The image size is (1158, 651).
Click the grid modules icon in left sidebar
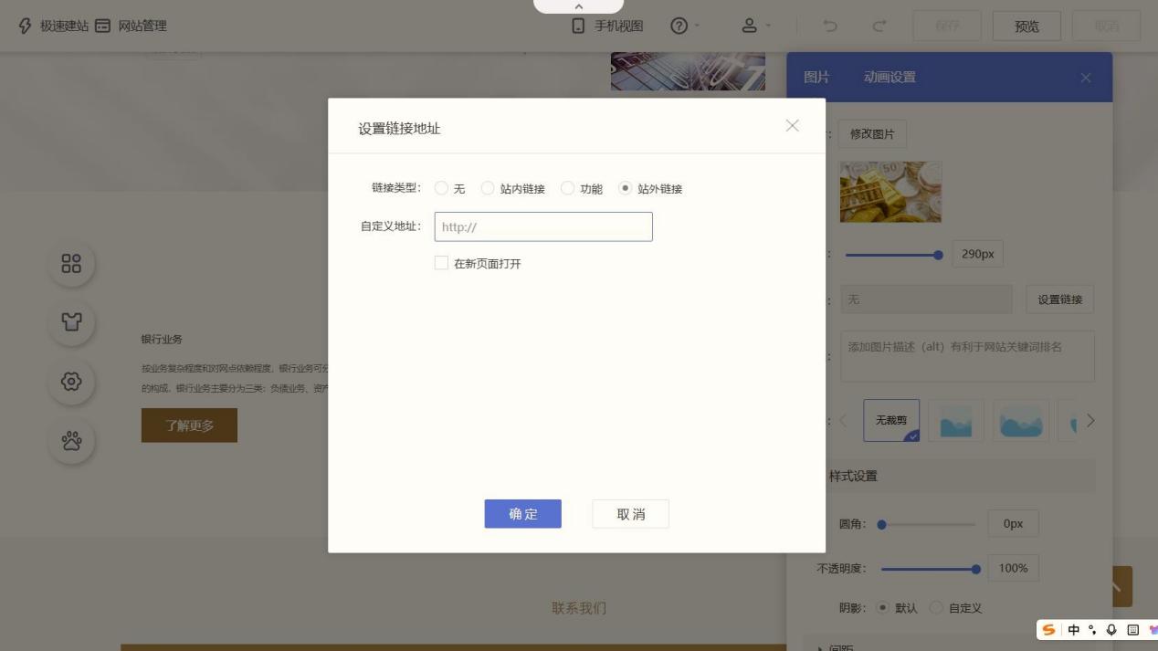[x=71, y=264]
